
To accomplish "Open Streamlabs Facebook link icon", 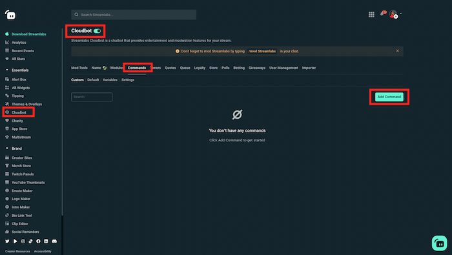I will point(38,241).
